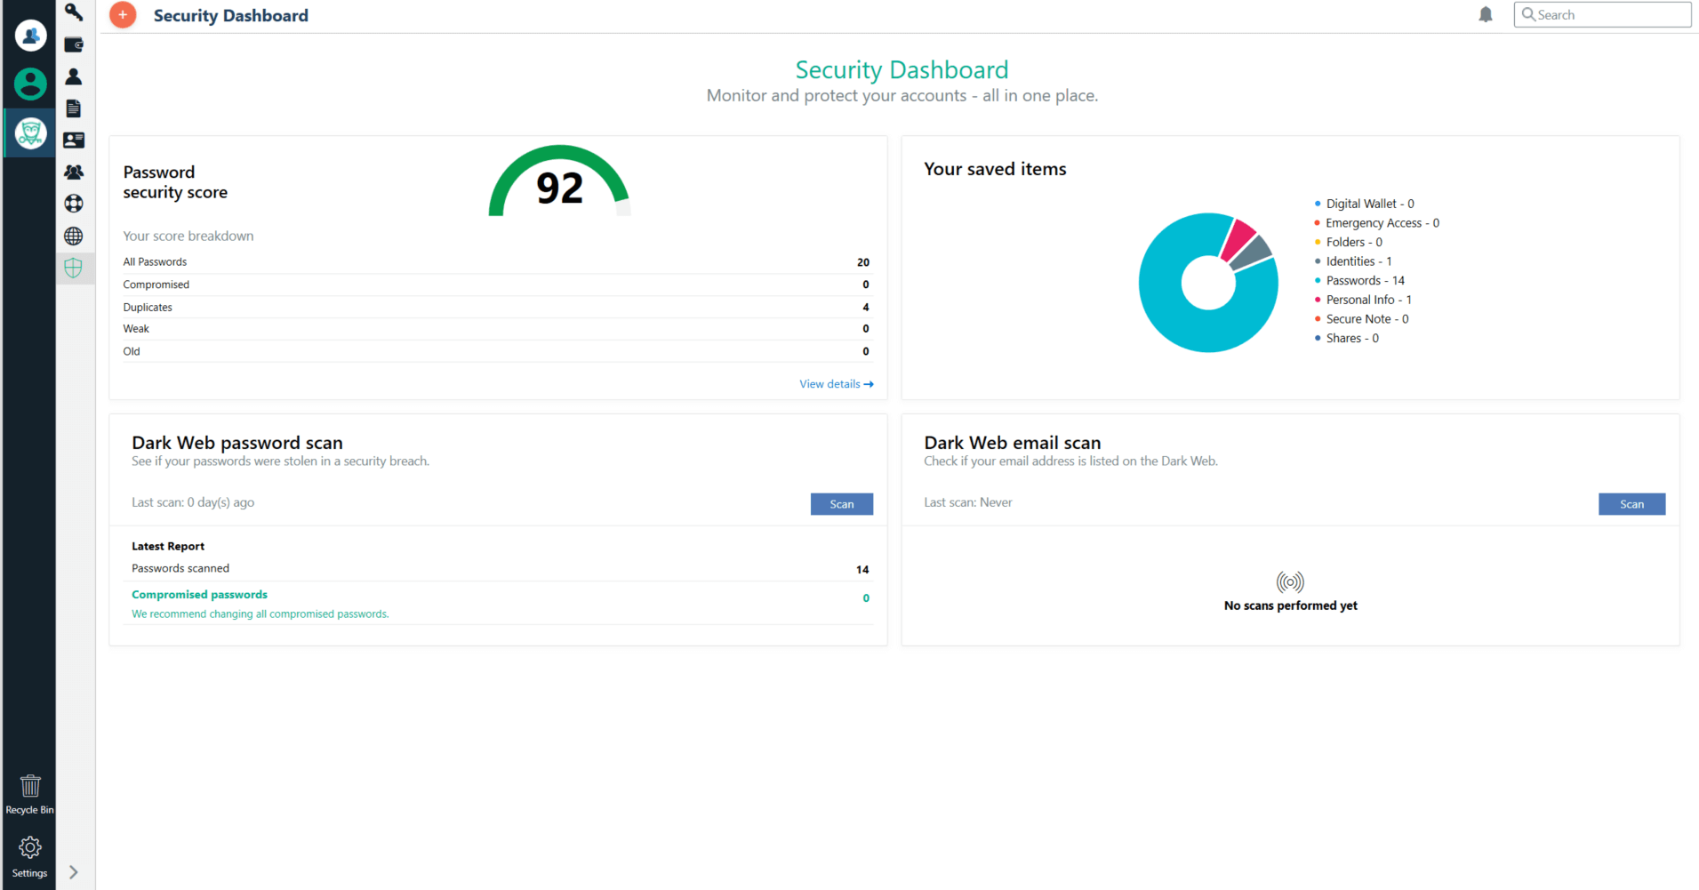Open the notifications bell
Image resolution: width=1699 pixels, height=890 pixels.
pyautogui.click(x=1486, y=14)
